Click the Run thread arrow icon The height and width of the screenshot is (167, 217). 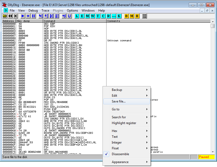click(x=28, y=16)
